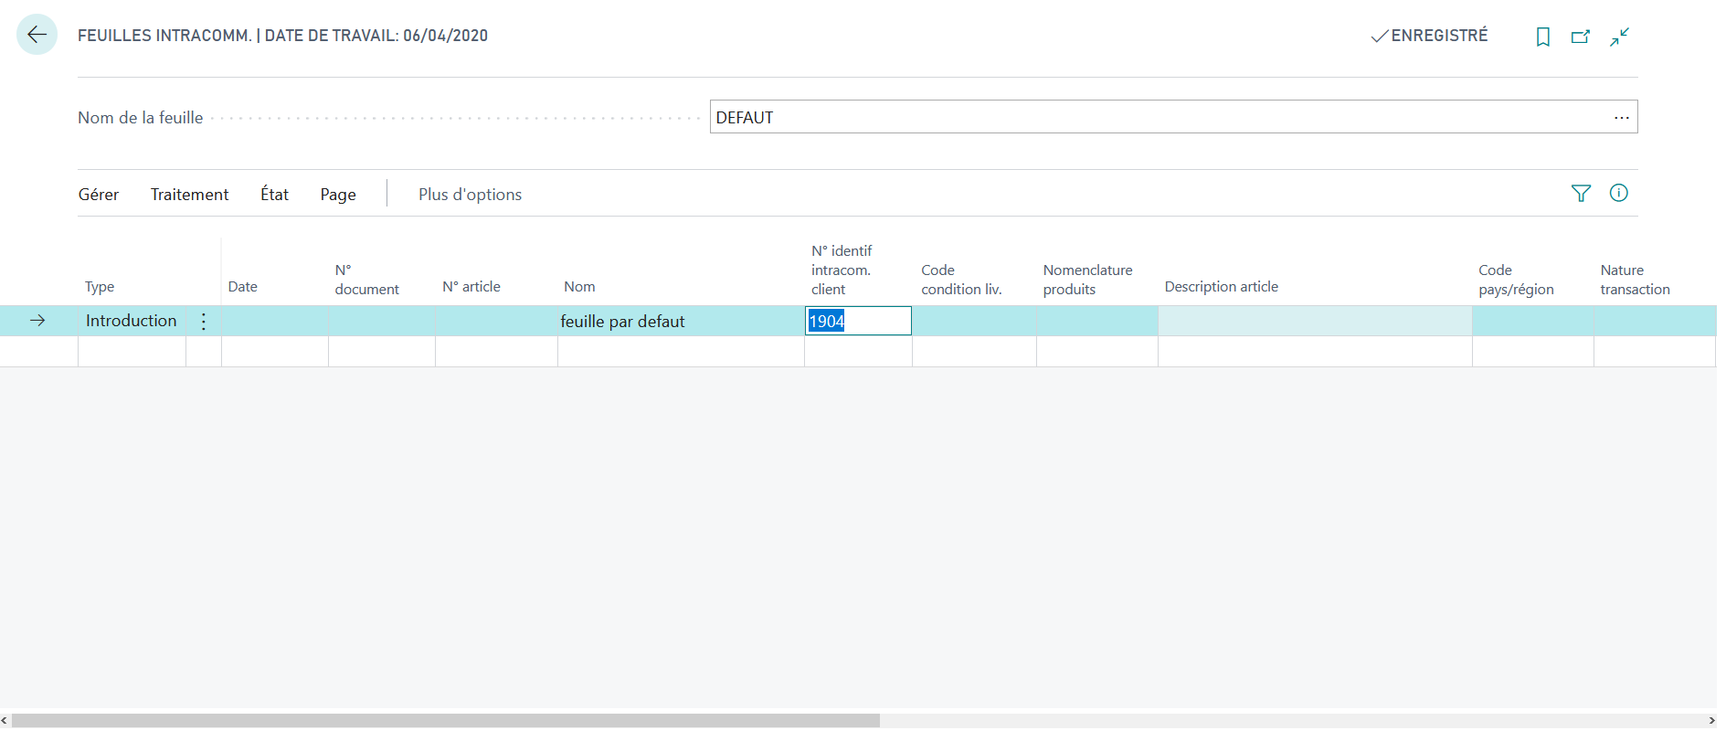Click the Date cell in Introduction row

click(275, 321)
